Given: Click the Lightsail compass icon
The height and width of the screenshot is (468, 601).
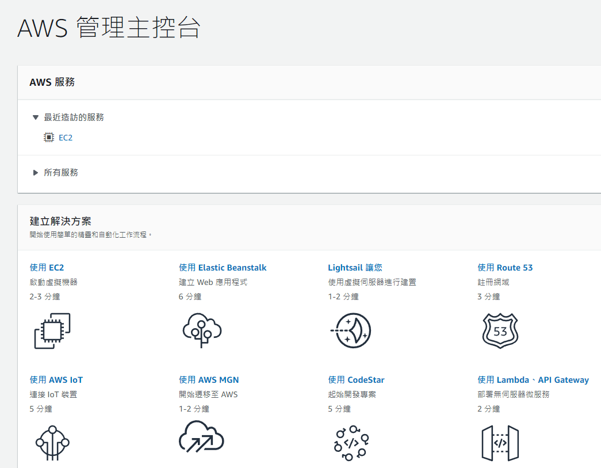Looking at the screenshot, I should point(351,330).
